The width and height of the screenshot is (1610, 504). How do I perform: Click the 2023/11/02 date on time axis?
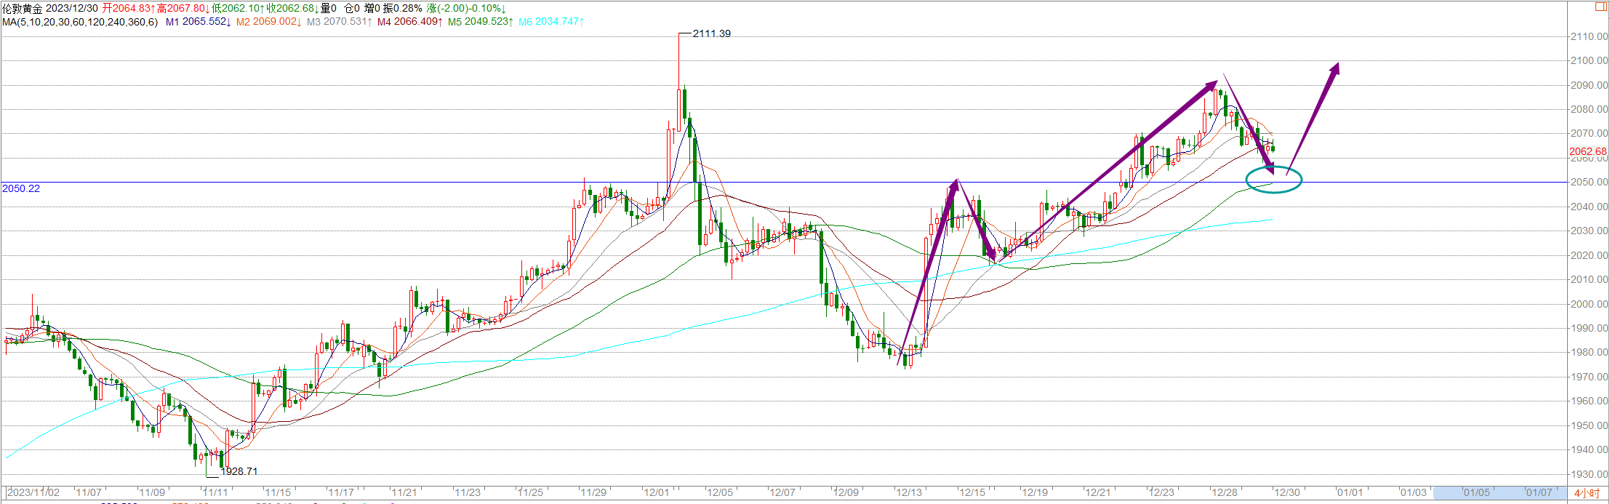pyautogui.click(x=33, y=492)
